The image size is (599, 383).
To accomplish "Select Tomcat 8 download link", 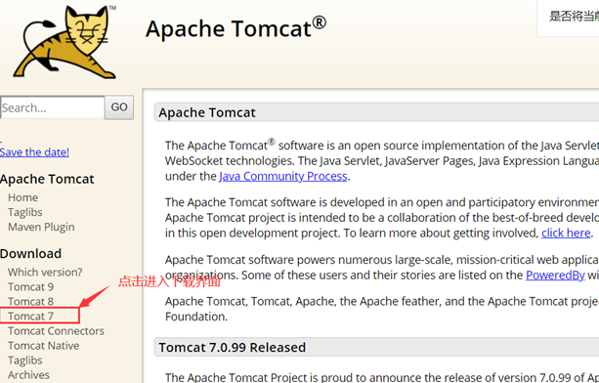I will (x=30, y=302).
